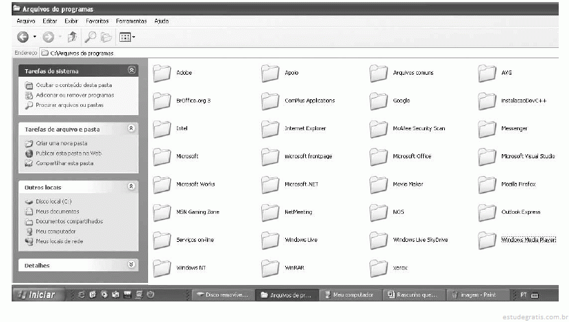Select the Google folder icon
This screenshot has height=322, width=569.
tap(378, 101)
